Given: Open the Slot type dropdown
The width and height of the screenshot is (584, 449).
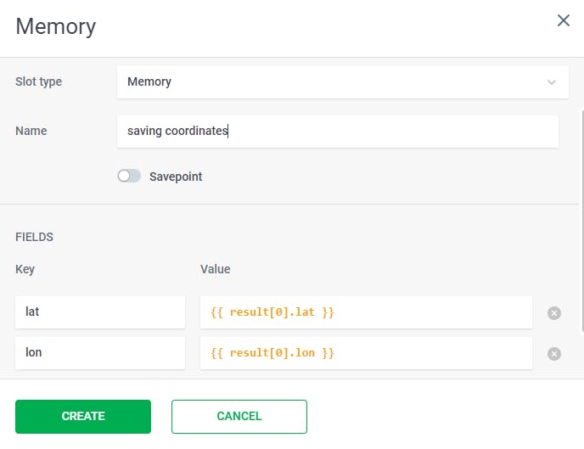Looking at the screenshot, I should (337, 82).
